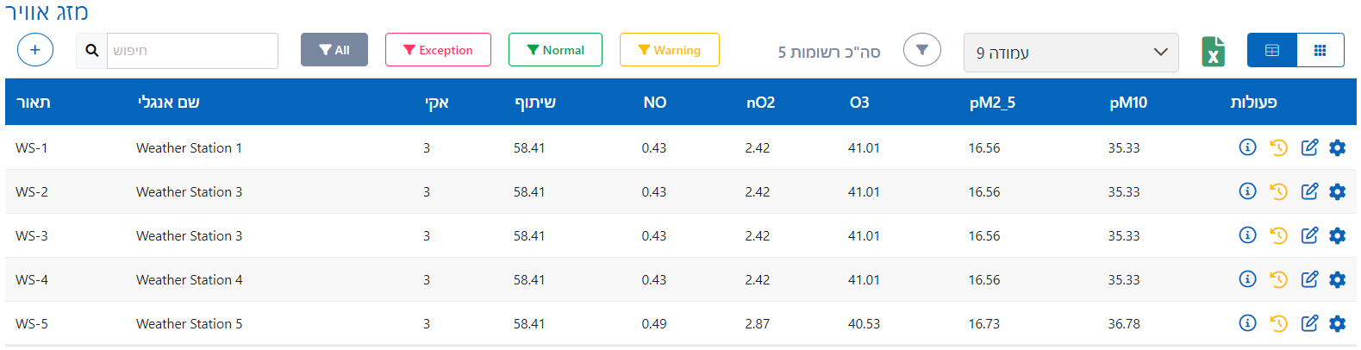
Task: Switch to grid tiles view
Action: tap(1320, 50)
